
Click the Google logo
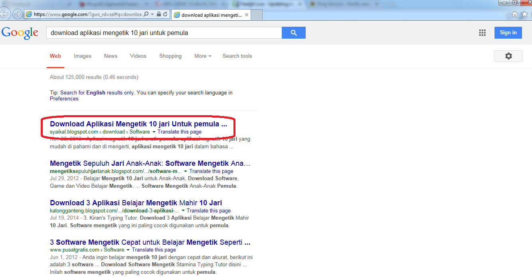coord(20,33)
